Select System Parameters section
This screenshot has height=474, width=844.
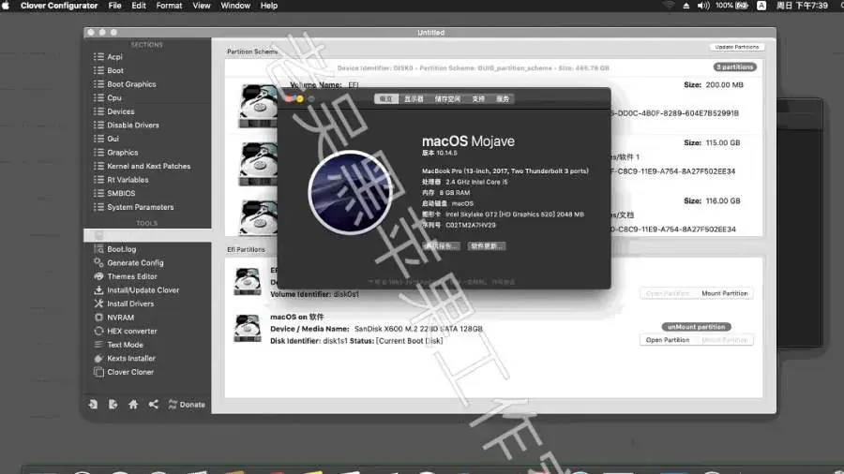[140, 207]
